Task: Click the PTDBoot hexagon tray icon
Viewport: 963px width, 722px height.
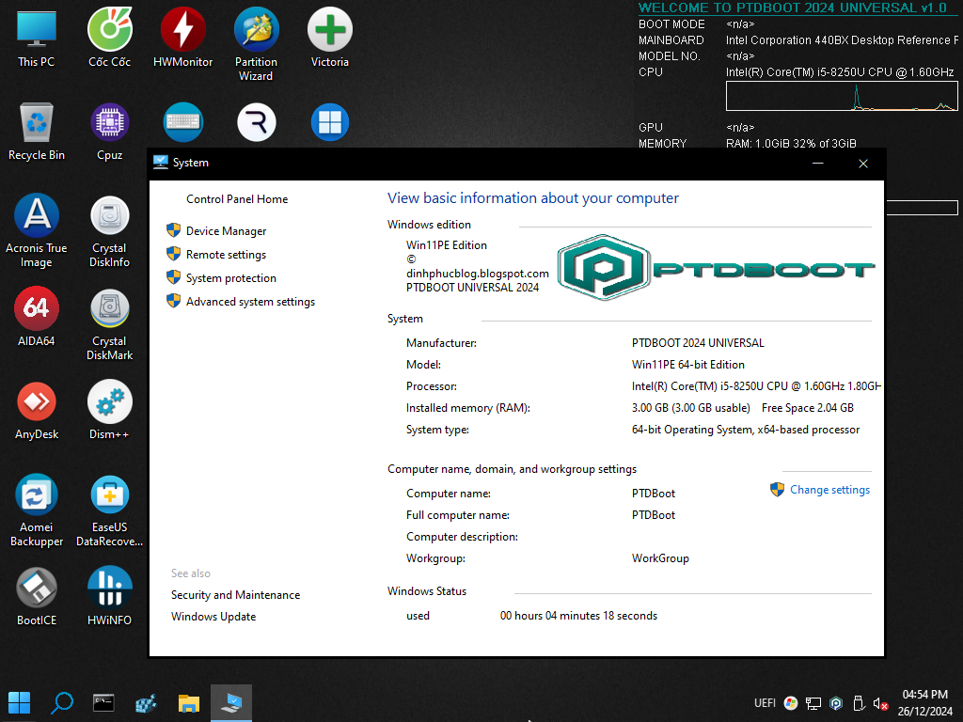Action: pyautogui.click(x=836, y=703)
